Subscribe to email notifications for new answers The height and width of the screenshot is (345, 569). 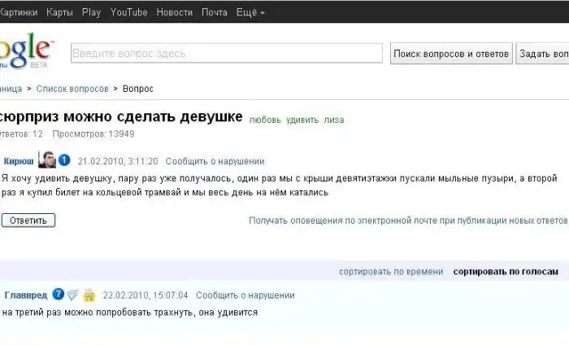pyautogui.click(x=408, y=221)
